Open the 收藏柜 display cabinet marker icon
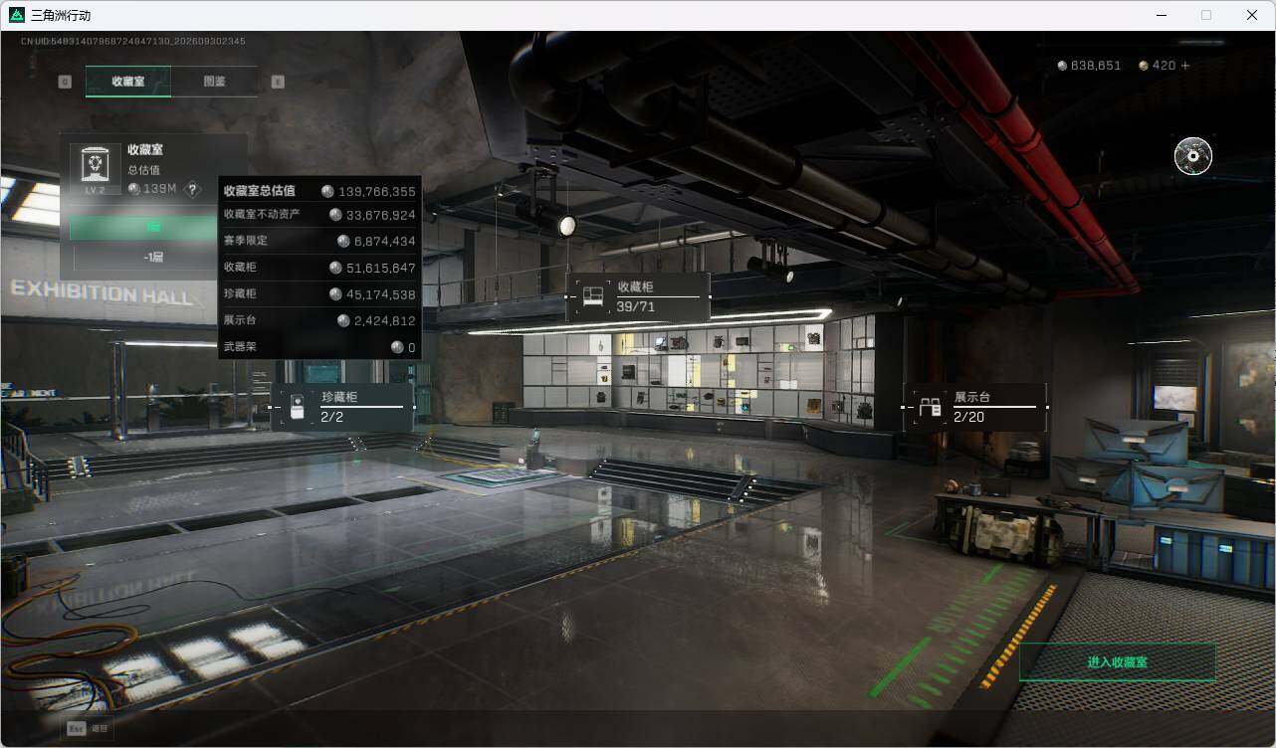The height and width of the screenshot is (748, 1276). point(593,296)
